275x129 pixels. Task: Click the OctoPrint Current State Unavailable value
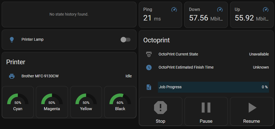pos(259,54)
